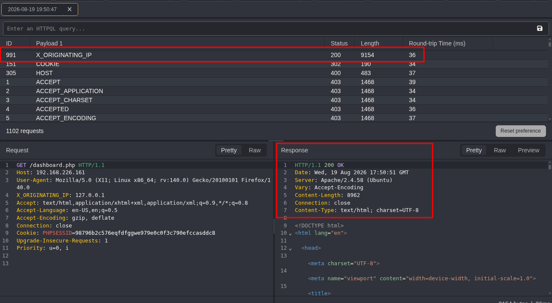Click the X_ORIGINATING_IP header in request

click(x=61, y=195)
